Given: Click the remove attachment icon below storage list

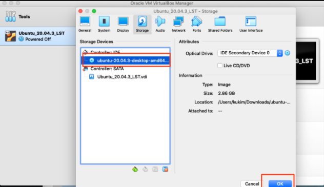Looking at the screenshot, I should click(165, 170).
